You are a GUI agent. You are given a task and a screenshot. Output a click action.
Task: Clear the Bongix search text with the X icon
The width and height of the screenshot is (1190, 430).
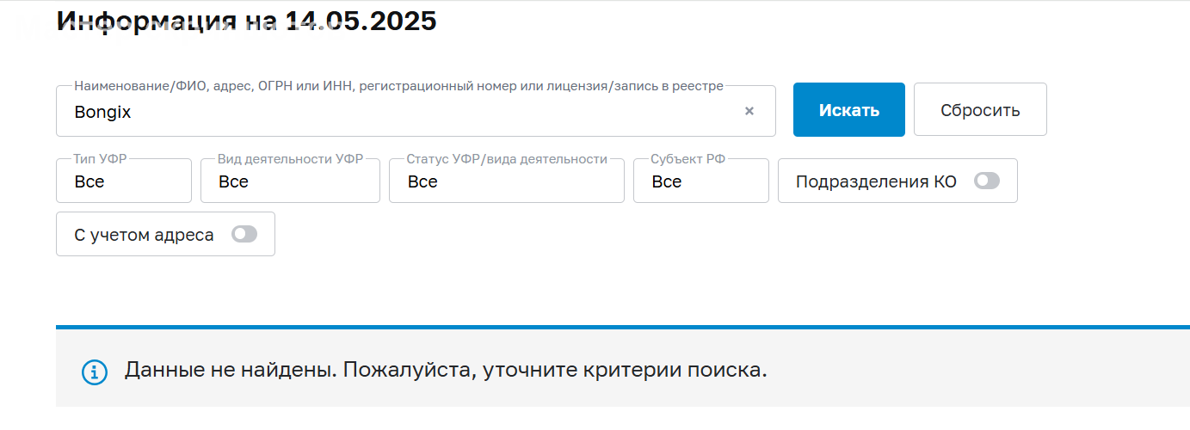(749, 111)
